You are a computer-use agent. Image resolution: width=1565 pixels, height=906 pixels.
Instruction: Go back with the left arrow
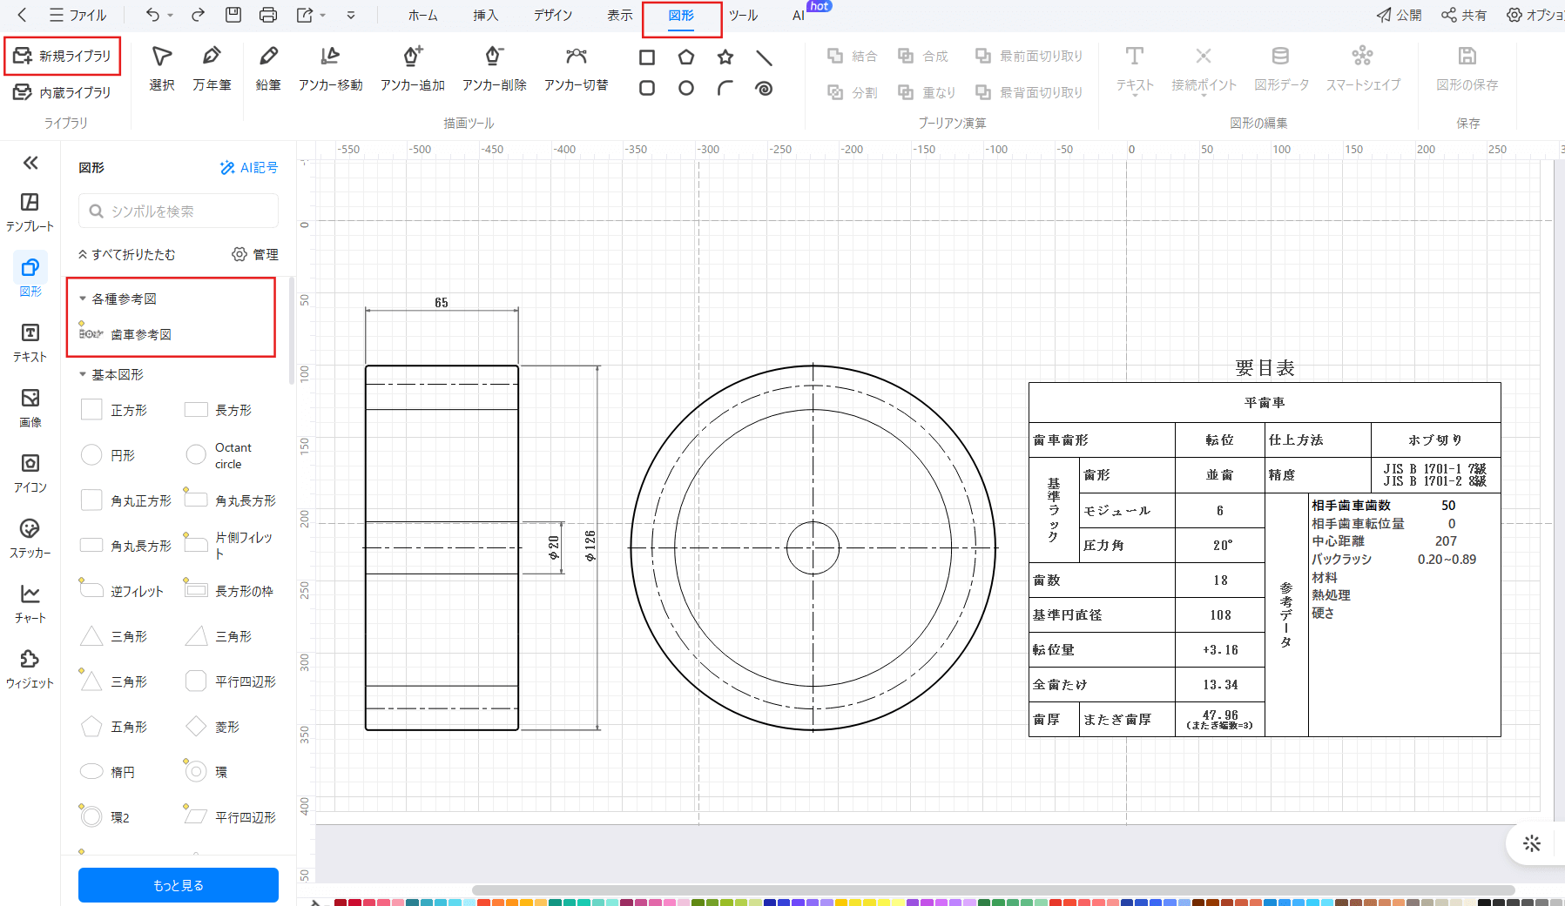coord(23,15)
